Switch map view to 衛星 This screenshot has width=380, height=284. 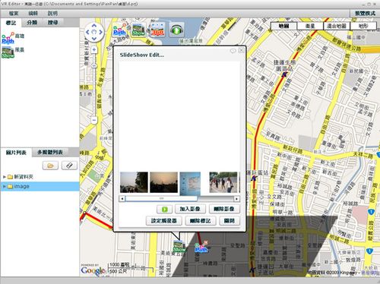tap(310, 26)
